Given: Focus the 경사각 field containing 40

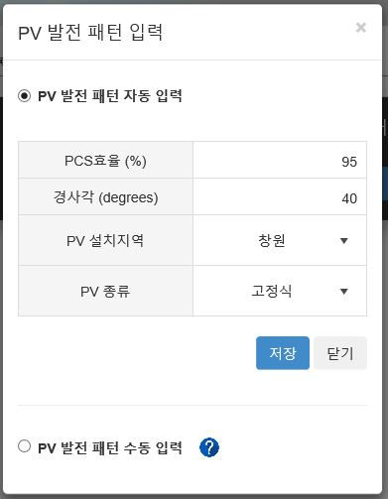Looking at the screenshot, I should (280, 197).
